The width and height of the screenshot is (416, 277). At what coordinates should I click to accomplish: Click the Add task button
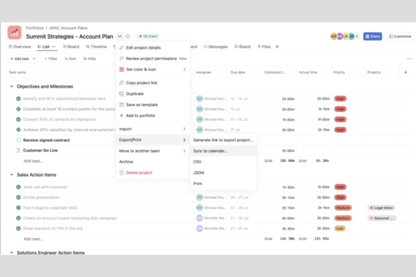(19, 58)
